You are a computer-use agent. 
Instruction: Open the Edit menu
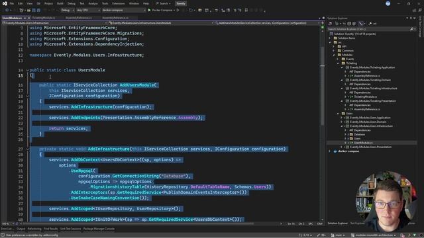point(21,3)
